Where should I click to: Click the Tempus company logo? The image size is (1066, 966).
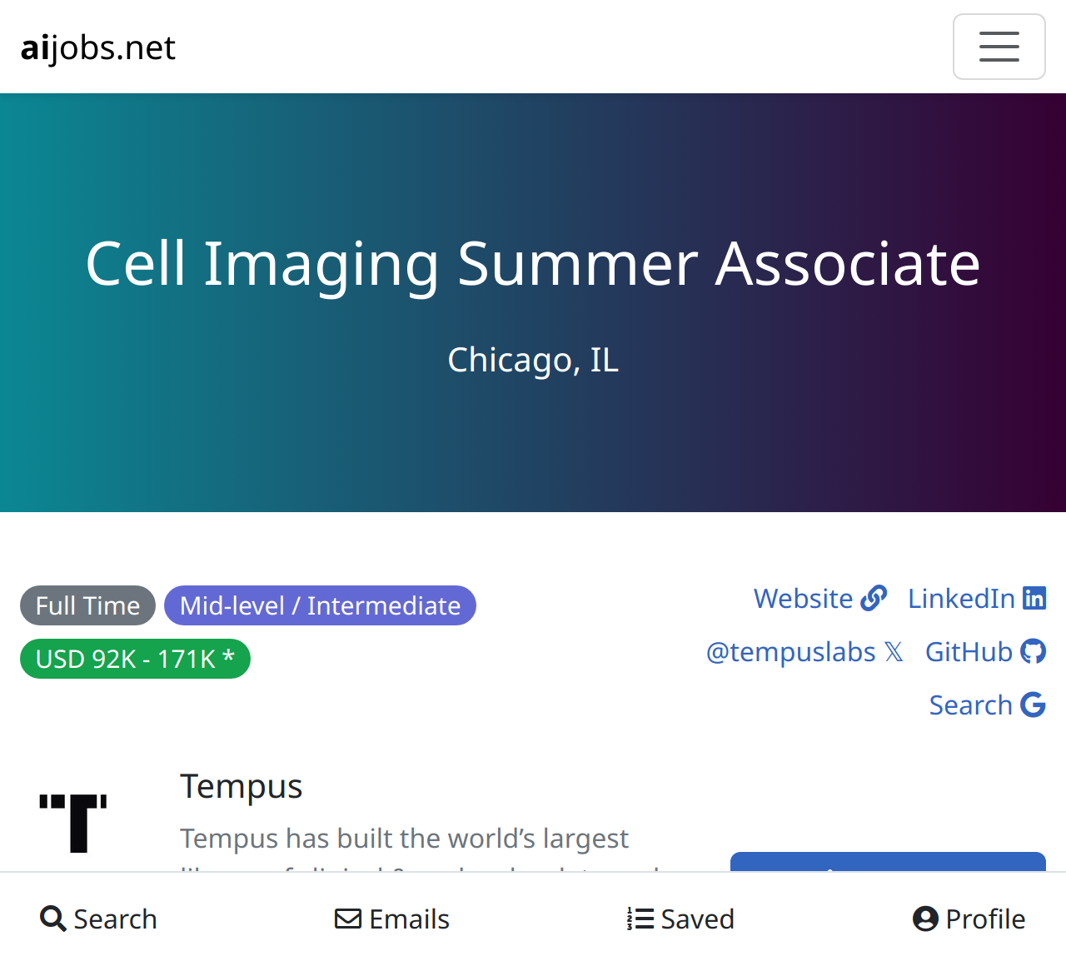tap(73, 823)
